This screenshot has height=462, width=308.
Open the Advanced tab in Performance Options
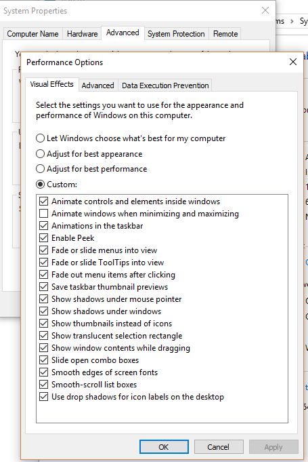coord(98,85)
